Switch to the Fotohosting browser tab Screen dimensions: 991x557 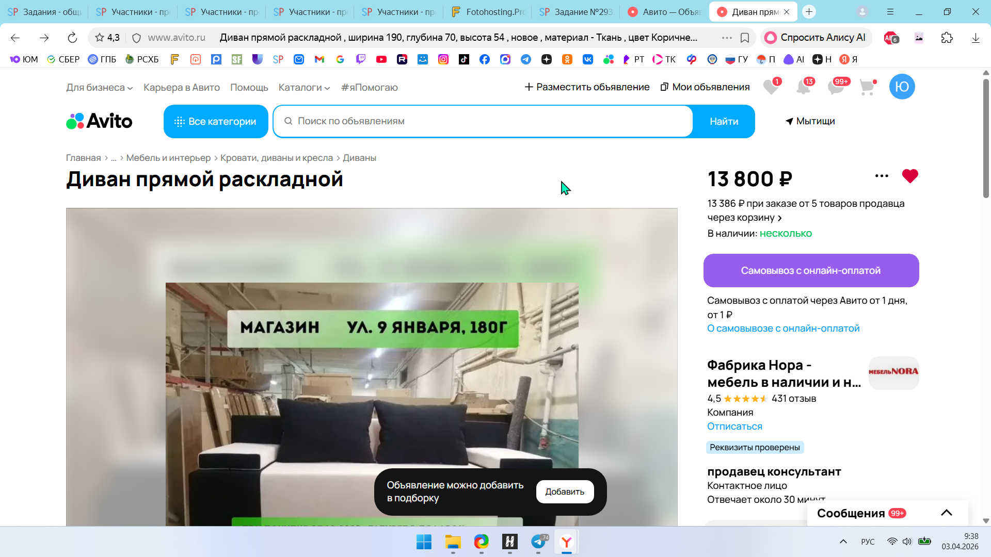click(488, 12)
